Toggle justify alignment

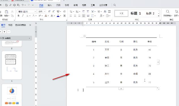point(84,16)
